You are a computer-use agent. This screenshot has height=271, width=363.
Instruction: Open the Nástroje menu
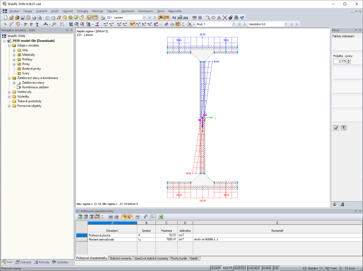point(97,11)
